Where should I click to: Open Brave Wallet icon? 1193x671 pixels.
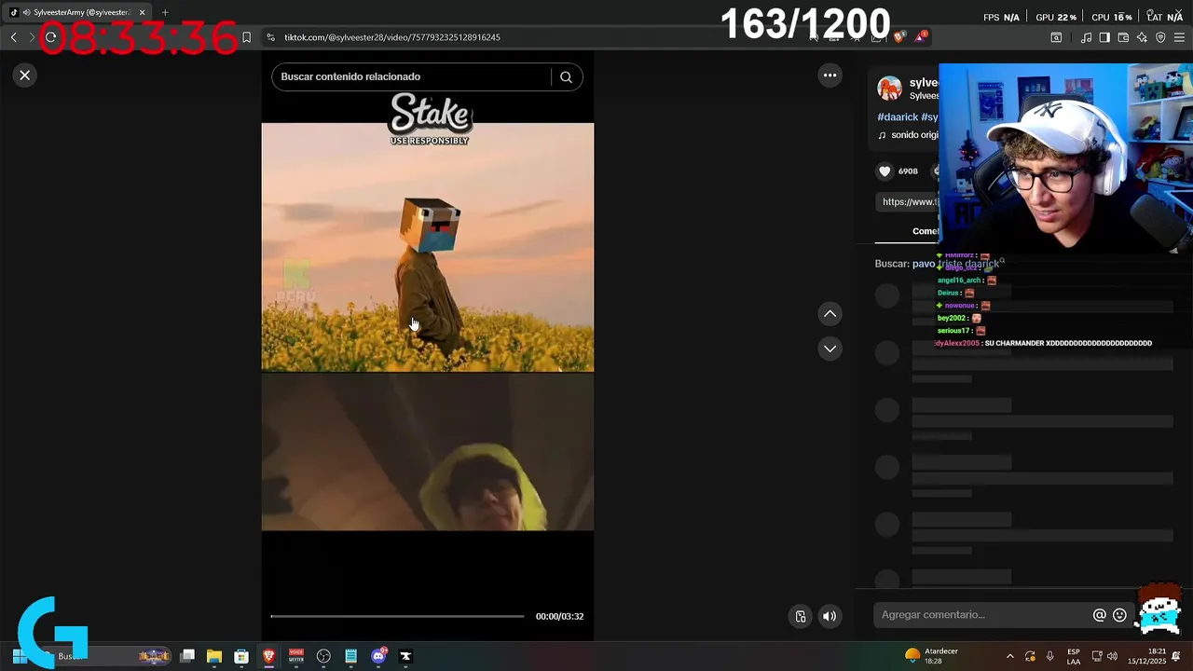click(x=1123, y=37)
